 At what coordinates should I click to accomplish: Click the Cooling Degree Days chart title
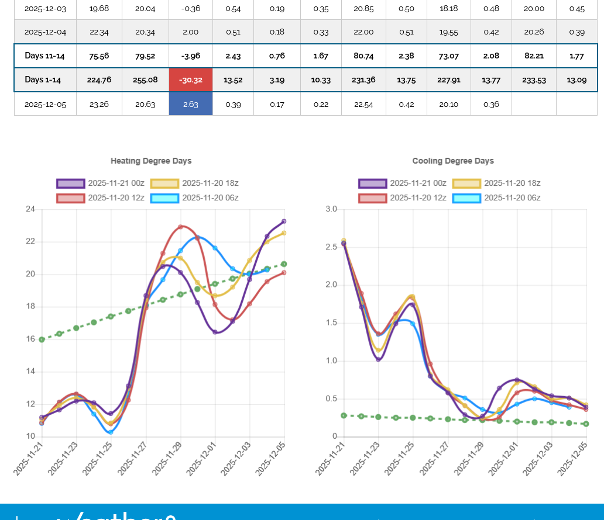(x=453, y=161)
